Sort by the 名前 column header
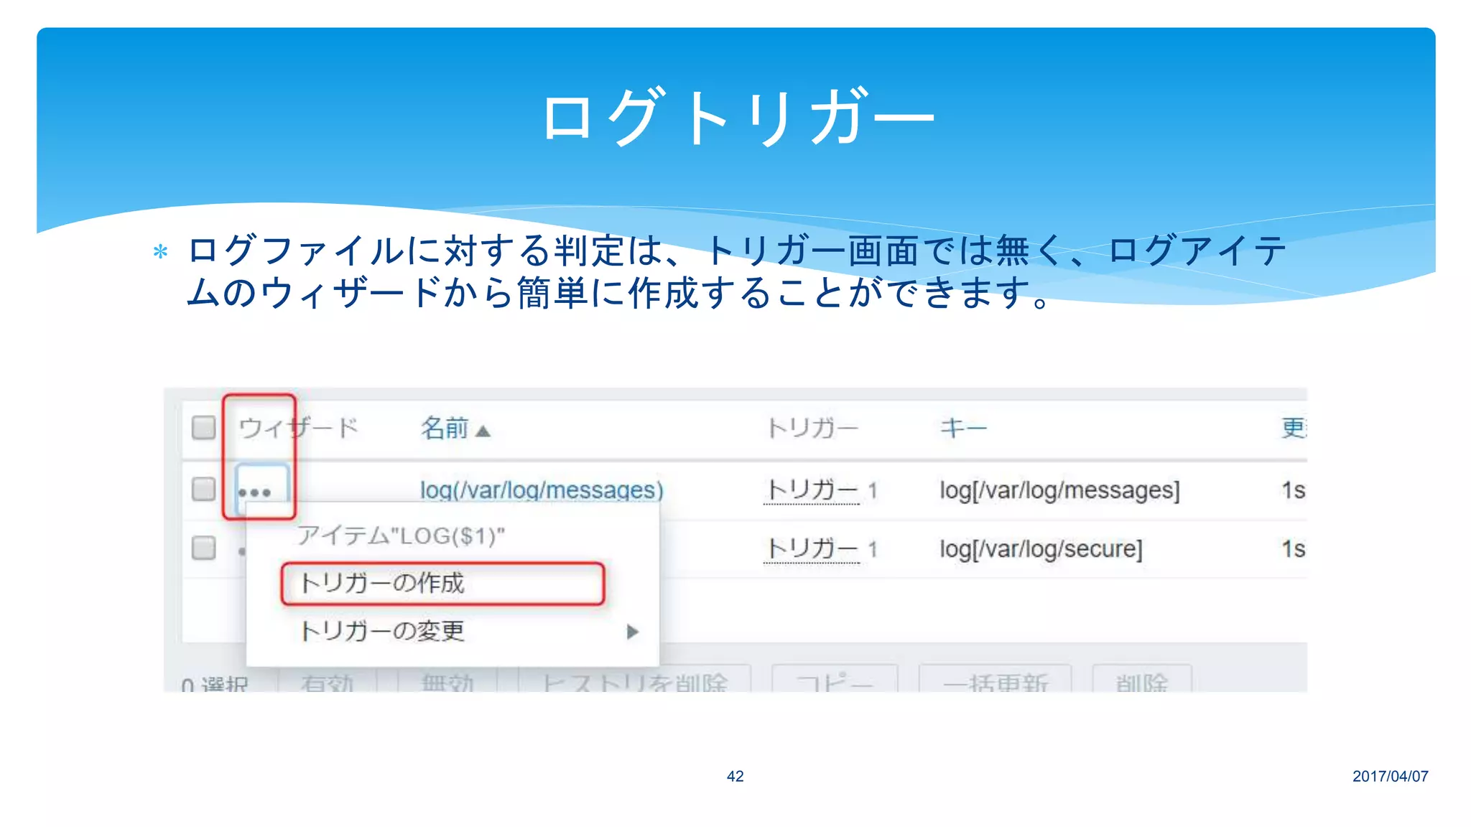Image resolution: width=1471 pixels, height=827 pixels. 445,428
